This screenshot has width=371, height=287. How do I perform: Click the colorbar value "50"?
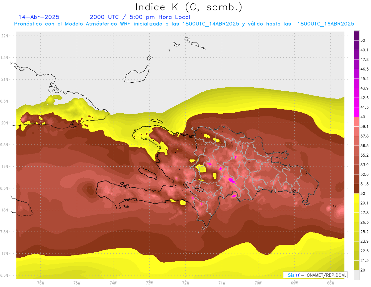click(x=363, y=41)
